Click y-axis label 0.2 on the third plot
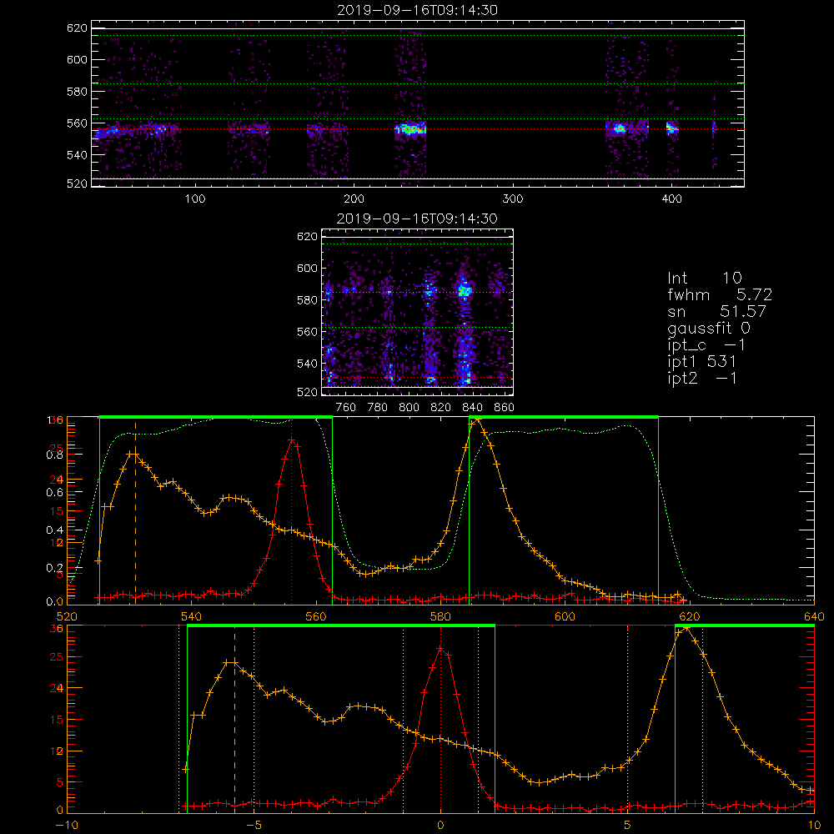834x834 pixels. 55,567
